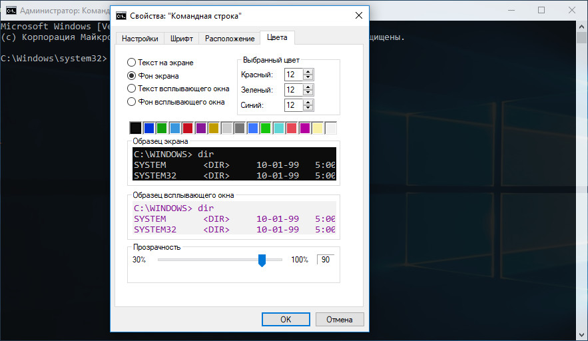Click the Command Prompt vertical scrollbar thumb
Viewport: 588px width, 341px height.
click(x=581, y=37)
